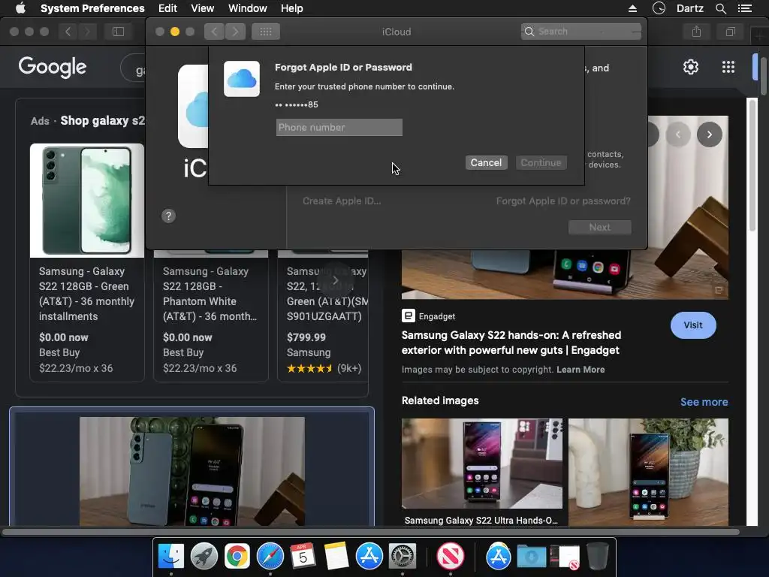The width and height of the screenshot is (769, 577).
Task: Go forward in iCloud preferences window
Action: point(235,32)
